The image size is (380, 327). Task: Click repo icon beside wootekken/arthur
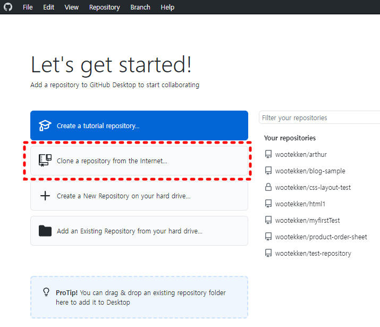tap(268, 154)
